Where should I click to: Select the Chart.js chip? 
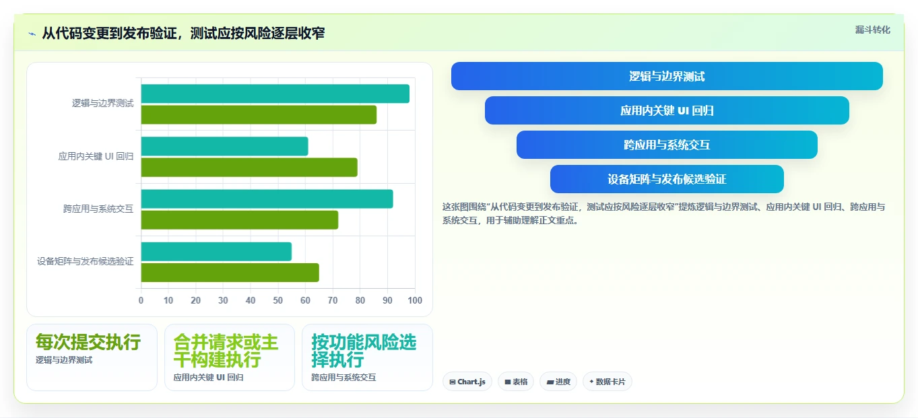(467, 382)
